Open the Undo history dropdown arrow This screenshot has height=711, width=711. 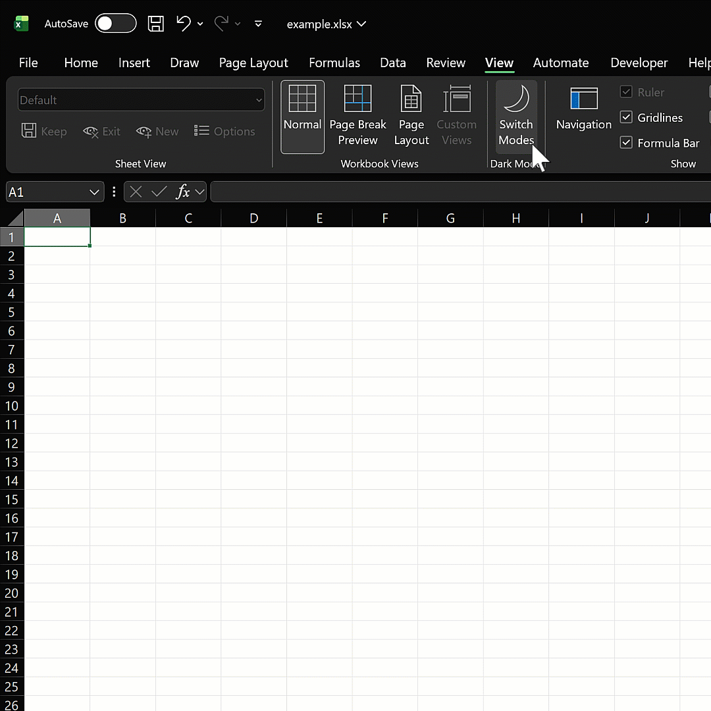[200, 24]
